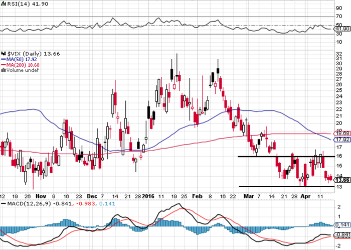Click the 29 level on price axis
351x250 pixels.
[339, 69]
